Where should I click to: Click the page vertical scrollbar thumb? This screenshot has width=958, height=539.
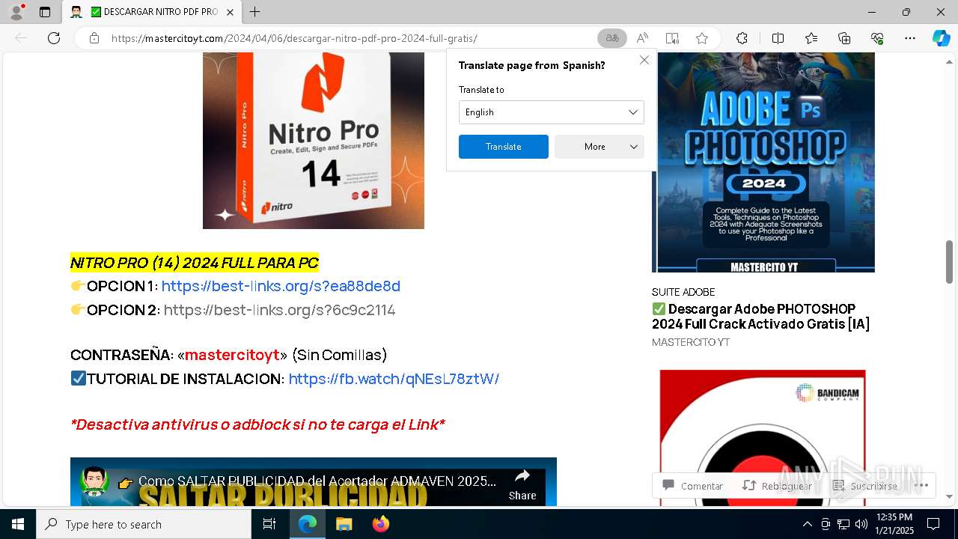[x=949, y=262]
